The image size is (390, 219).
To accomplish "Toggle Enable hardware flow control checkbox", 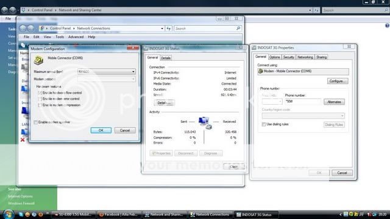I will (x=40, y=92).
